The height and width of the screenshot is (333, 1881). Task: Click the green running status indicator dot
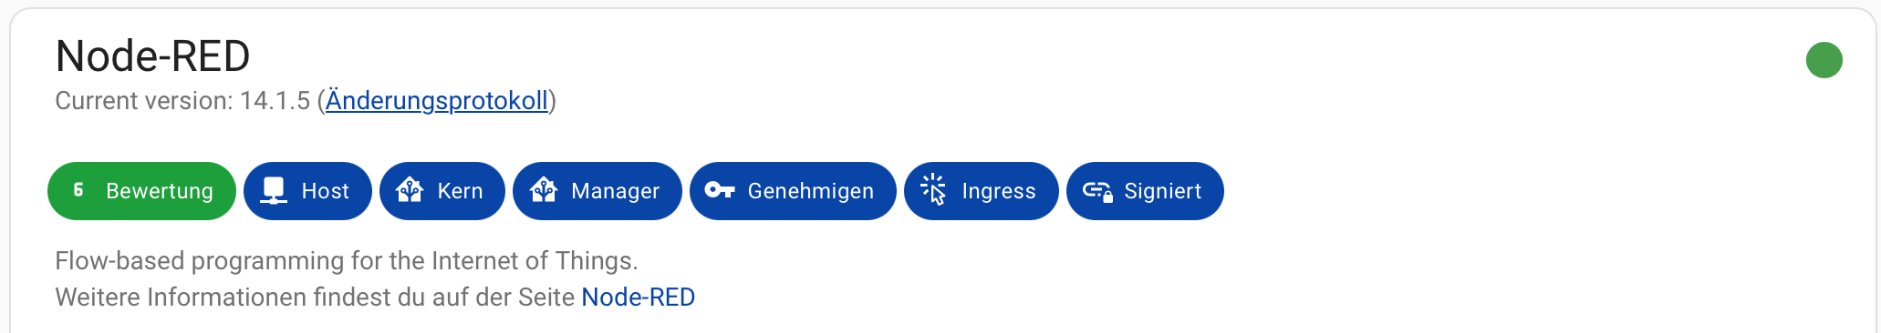tap(1824, 60)
